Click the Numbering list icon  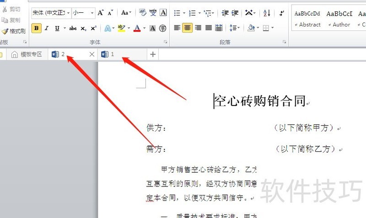pyautogui.click(x=192, y=13)
